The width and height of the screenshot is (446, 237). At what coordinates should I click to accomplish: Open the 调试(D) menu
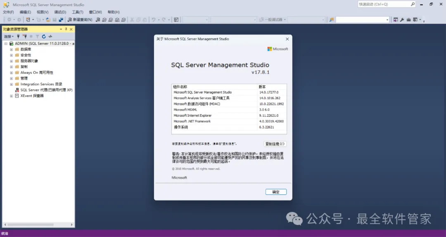(60, 12)
